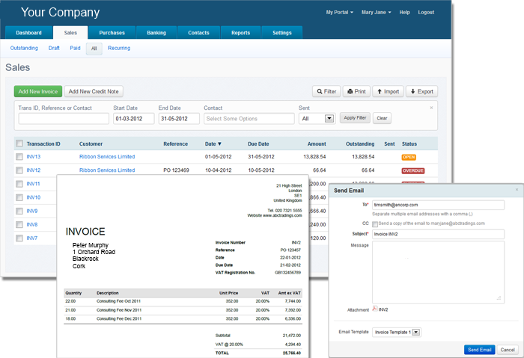Viewport: 524px width, 358px height.
Task: Select the Sales tab
Action: coord(70,33)
